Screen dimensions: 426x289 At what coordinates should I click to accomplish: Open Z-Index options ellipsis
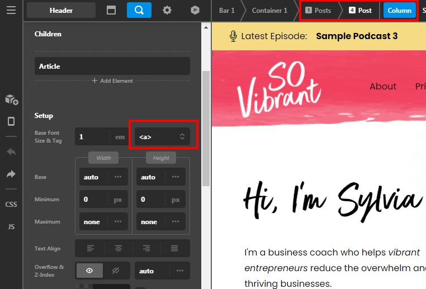click(180, 271)
